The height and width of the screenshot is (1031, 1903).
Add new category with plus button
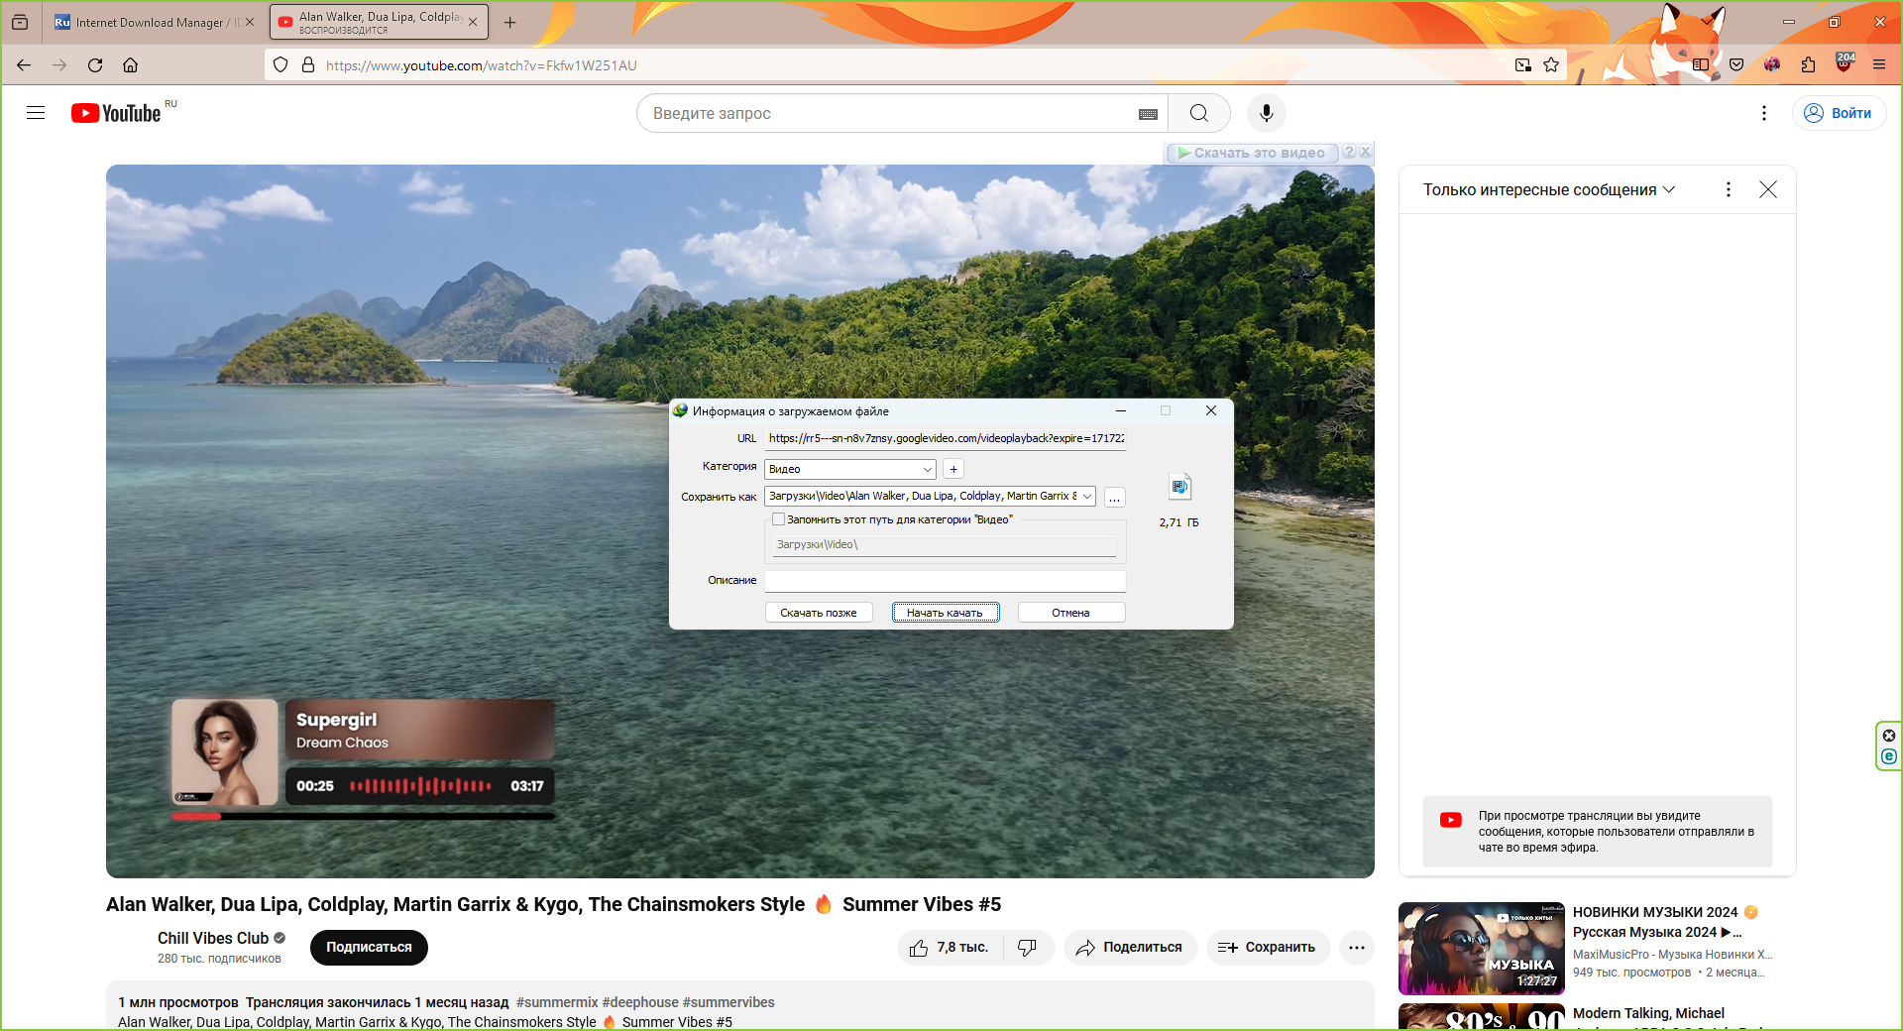pos(953,469)
